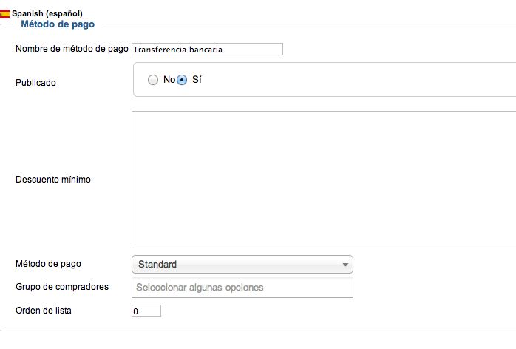This screenshot has width=516, height=349.
Task: Focus the Transferencia bancaria name field
Action: (x=207, y=50)
